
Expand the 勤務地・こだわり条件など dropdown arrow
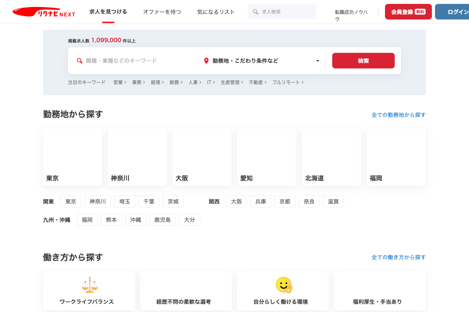pos(318,61)
